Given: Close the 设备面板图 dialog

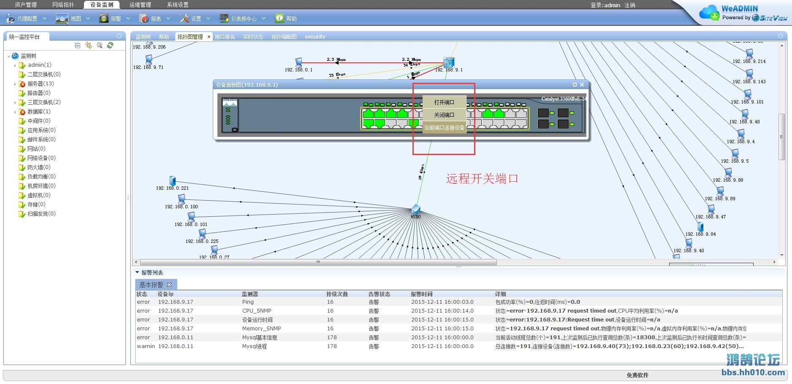Looking at the screenshot, I should tap(582, 85).
